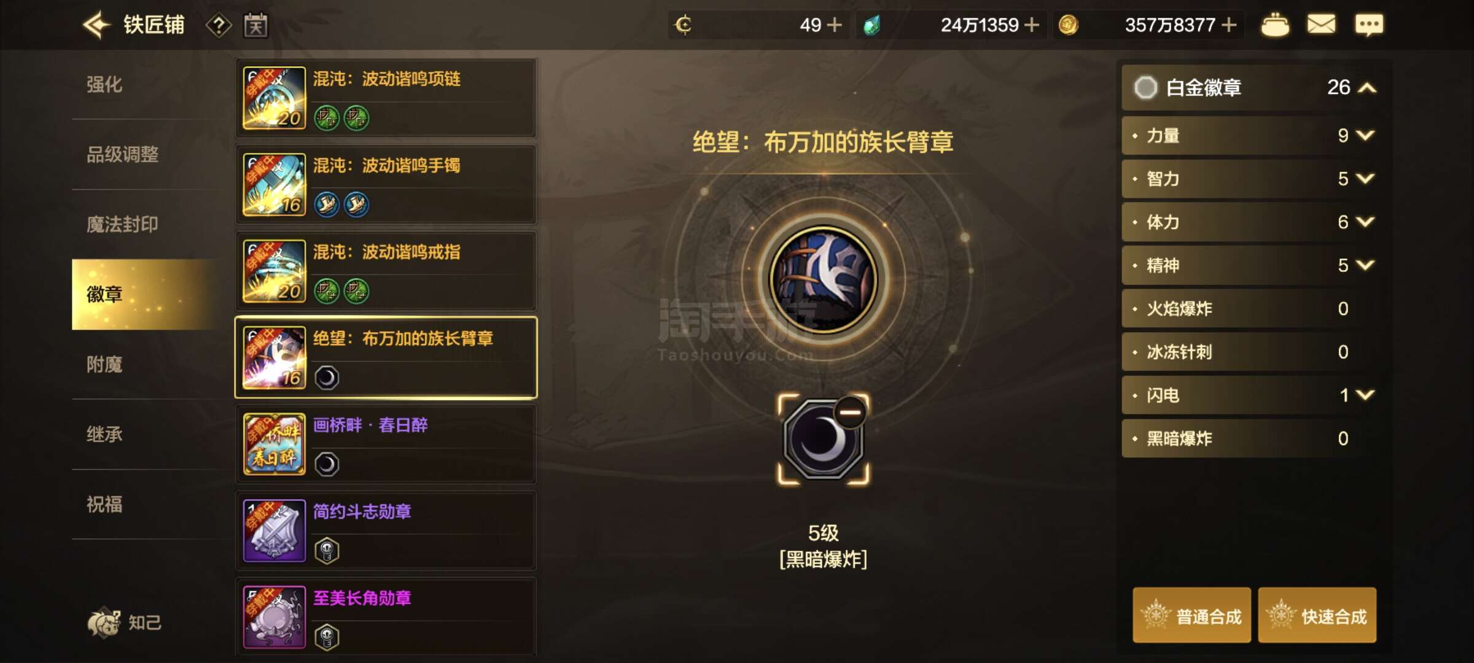Open the help question mark icon
The image size is (1474, 663).
coord(219,25)
